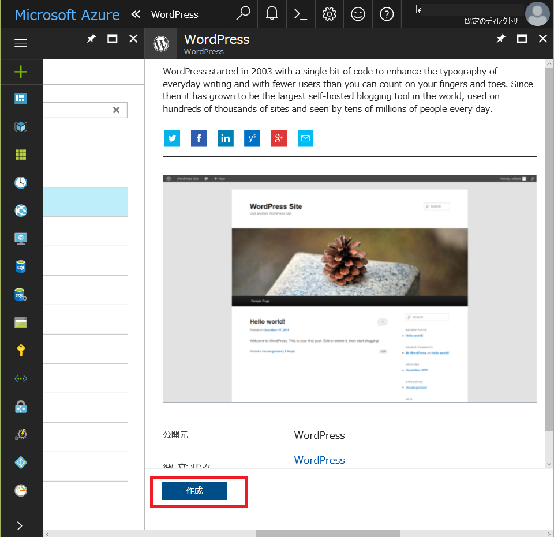Close the left search blade
The width and height of the screenshot is (554, 537).
pyautogui.click(x=133, y=39)
